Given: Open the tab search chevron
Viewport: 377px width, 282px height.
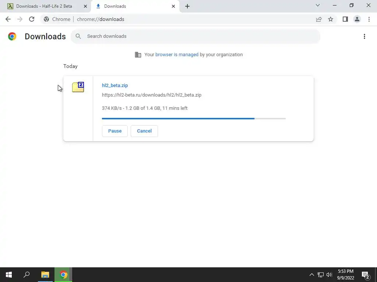Looking at the screenshot, I should [318, 5].
